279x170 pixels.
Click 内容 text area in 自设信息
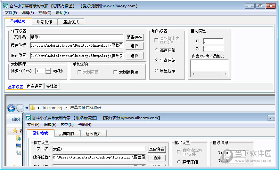click(x=209, y=66)
